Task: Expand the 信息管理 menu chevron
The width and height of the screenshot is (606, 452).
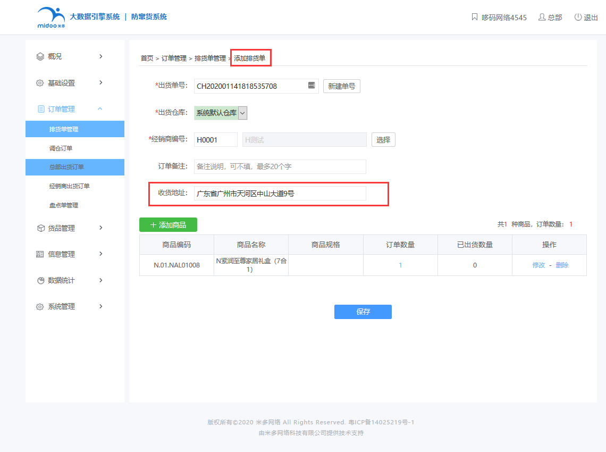Action: coord(101,254)
